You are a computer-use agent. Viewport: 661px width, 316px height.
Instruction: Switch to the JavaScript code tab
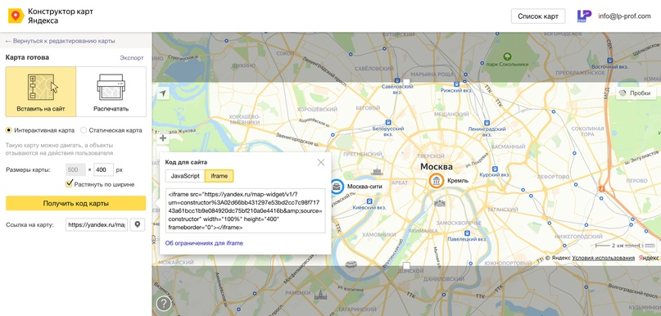185,176
